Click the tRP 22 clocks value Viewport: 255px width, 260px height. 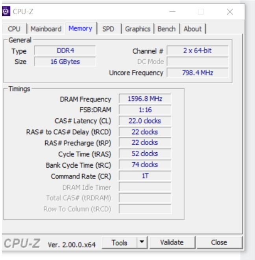coord(145,142)
